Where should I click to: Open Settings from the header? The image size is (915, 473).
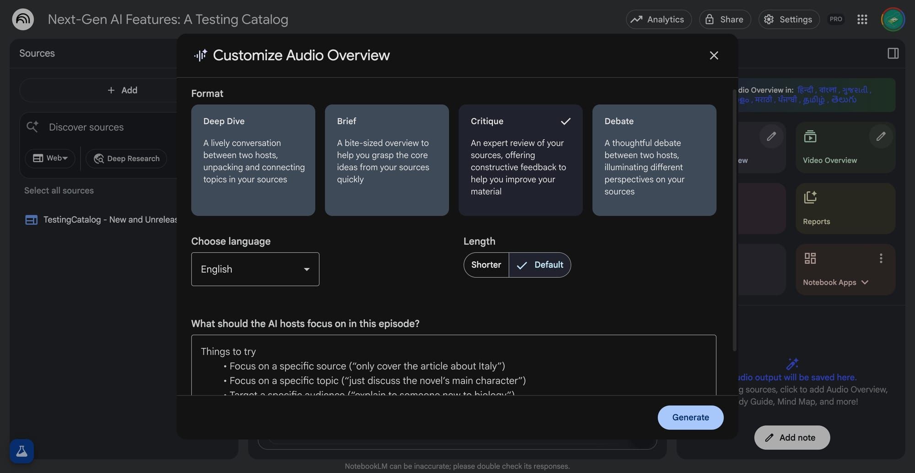pyautogui.click(x=789, y=19)
